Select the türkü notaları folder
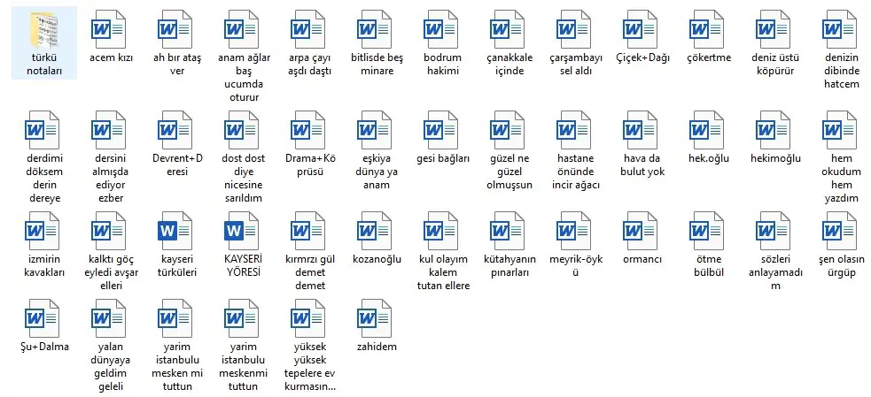Viewport: 871px width, 397px height. click(44, 29)
